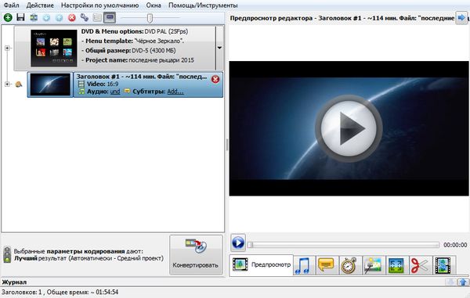This screenshot has width=470, height=298.
Task: Open settings via wrench toolbar icon
Action: click(x=85, y=18)
